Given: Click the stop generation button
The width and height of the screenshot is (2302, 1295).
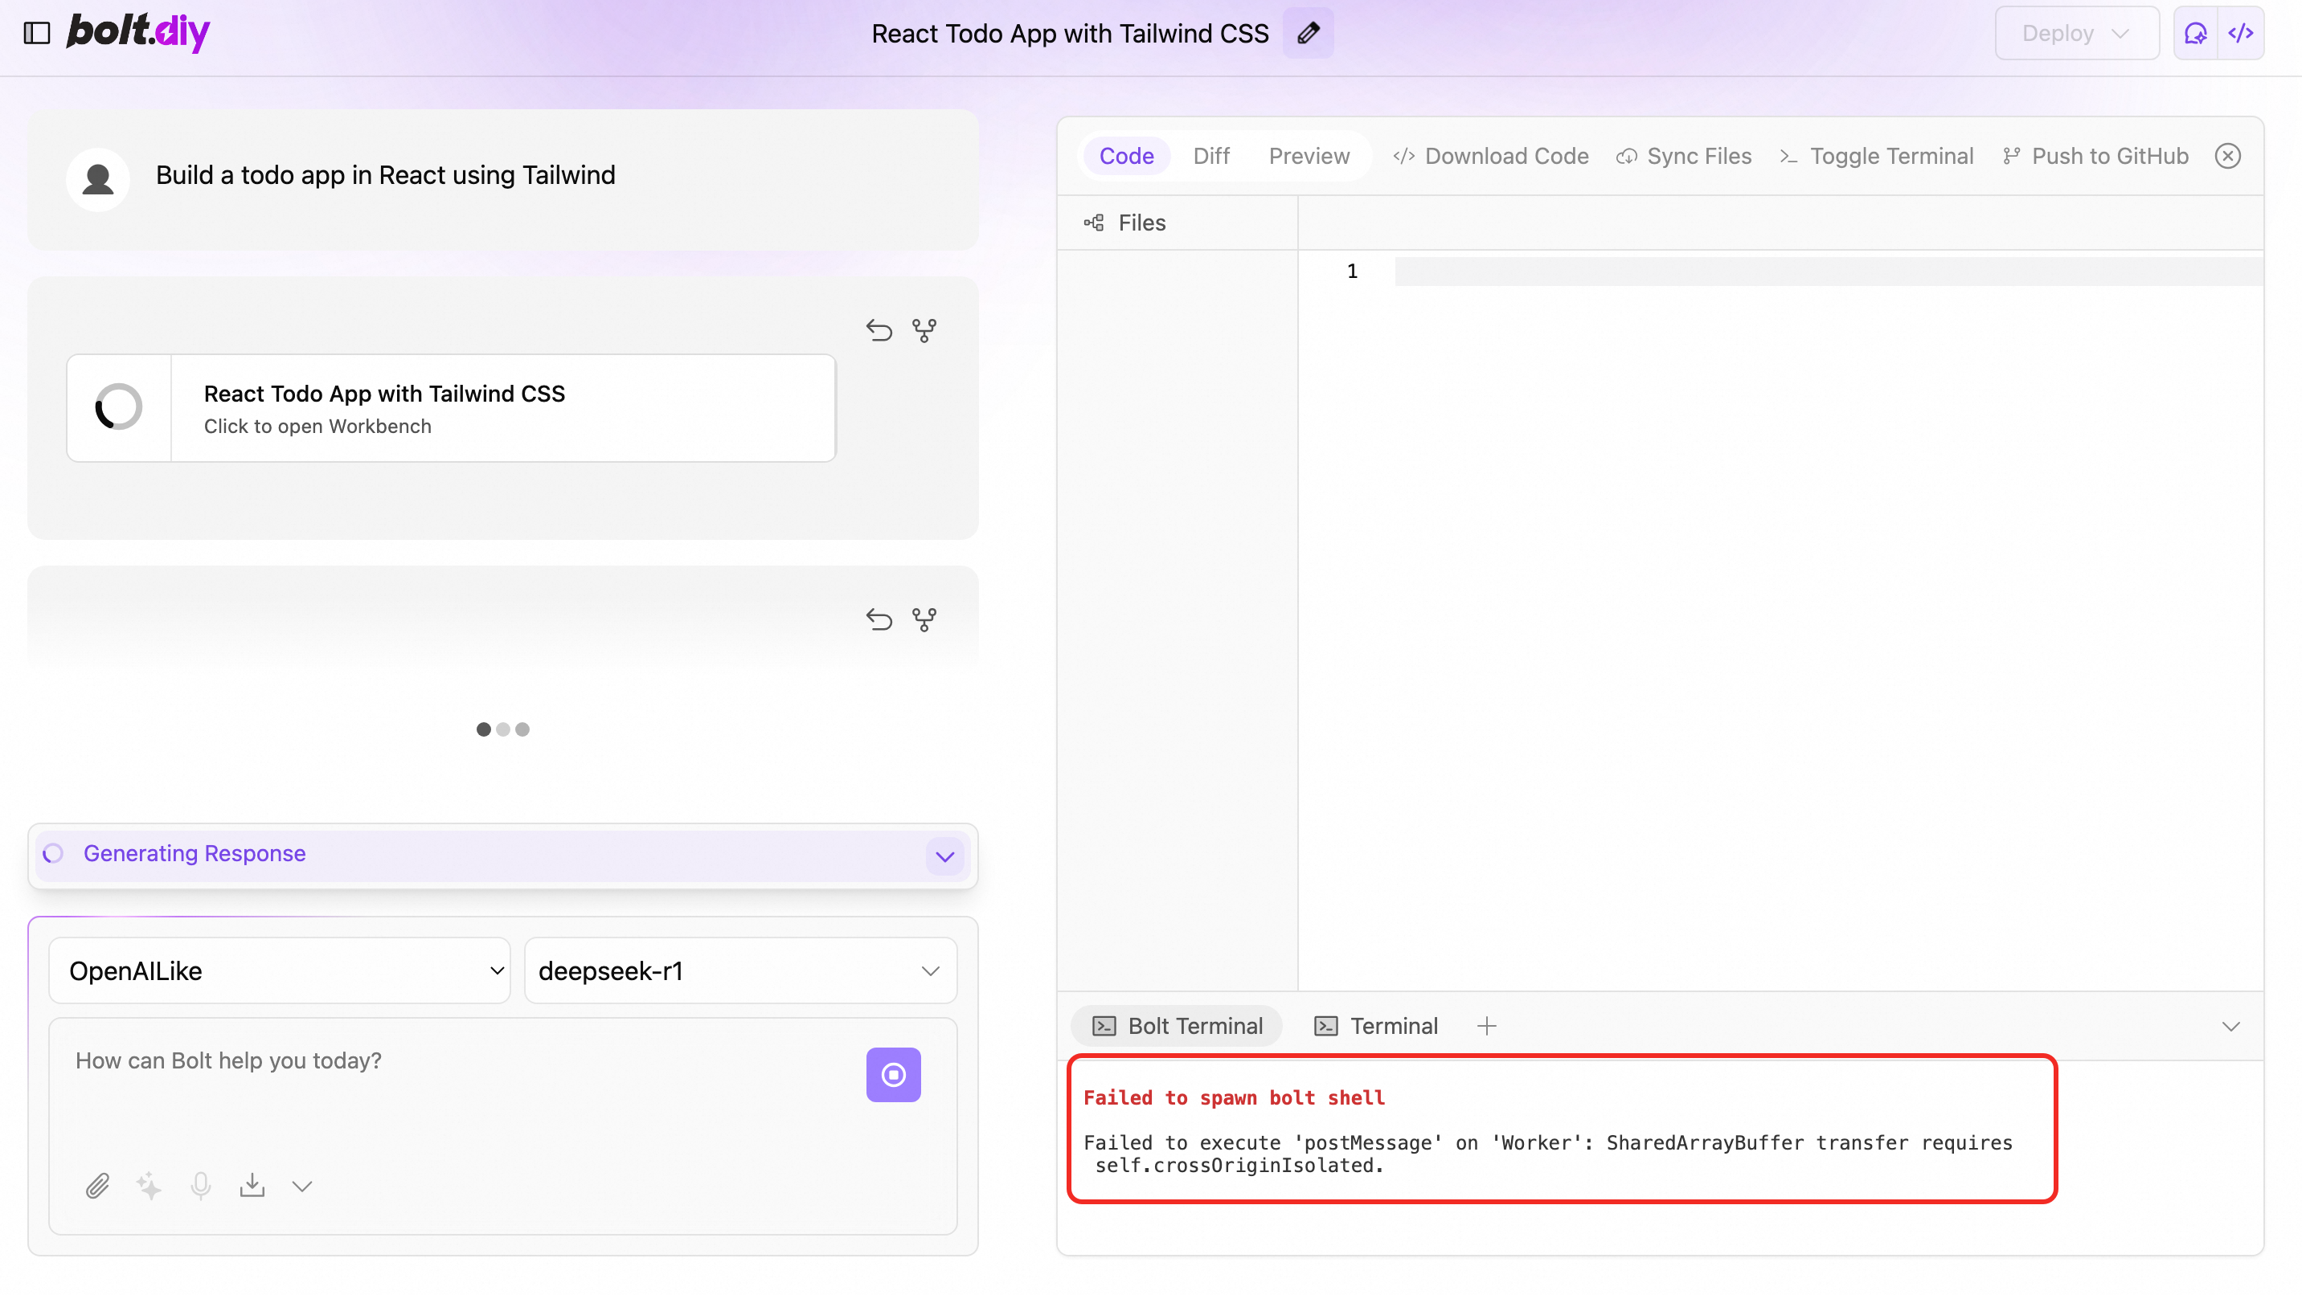Looking at the screenshot, I should 893,1074.
